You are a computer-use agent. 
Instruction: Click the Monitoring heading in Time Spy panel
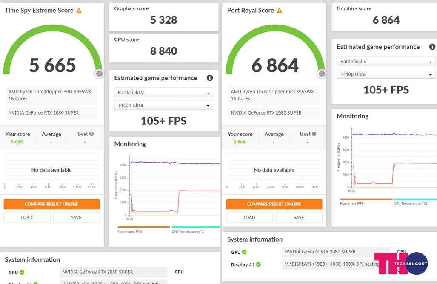click(130, 144)
